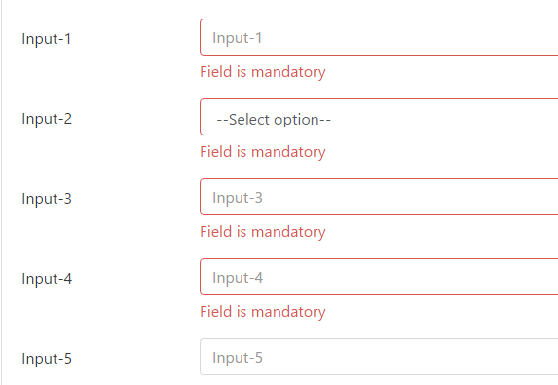Expand the red-bordered Input-2 combo box
This screenshot has width=558, height=385.
(x=379, y=117)
